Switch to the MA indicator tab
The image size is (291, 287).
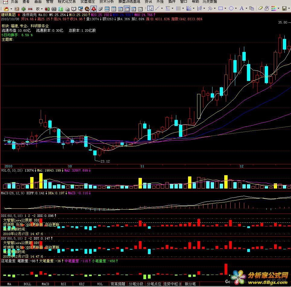pos(9,284)
